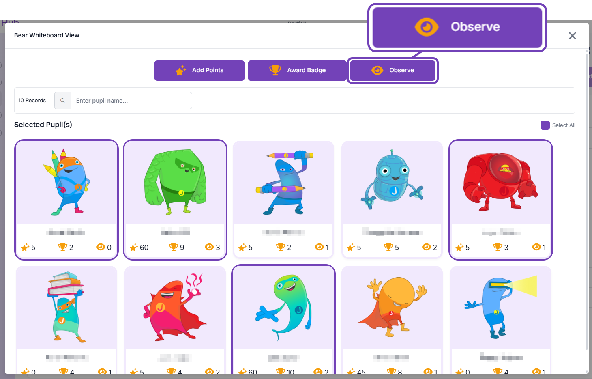Toggle the Select All checkbox

coord(545,125)
